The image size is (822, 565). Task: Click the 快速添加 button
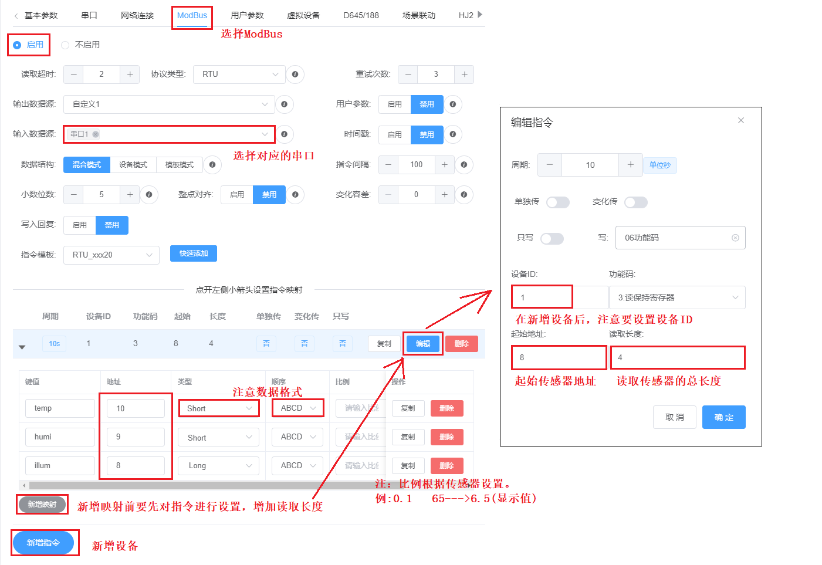coord(194,253)
